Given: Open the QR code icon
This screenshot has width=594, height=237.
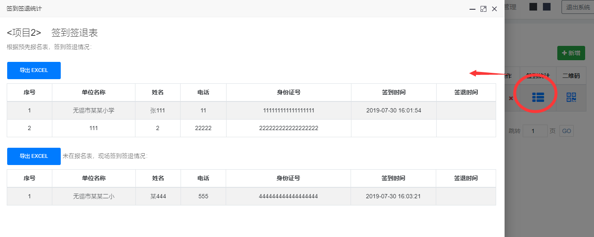Looking at the screenshot, I should click(571, 98).
